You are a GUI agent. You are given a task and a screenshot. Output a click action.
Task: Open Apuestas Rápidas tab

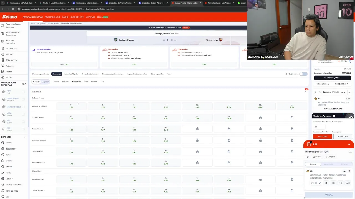coord(71,74)
